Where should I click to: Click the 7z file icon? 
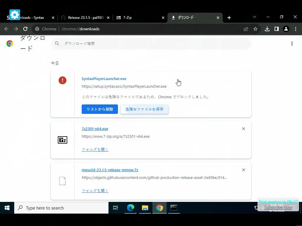(63, 140)
